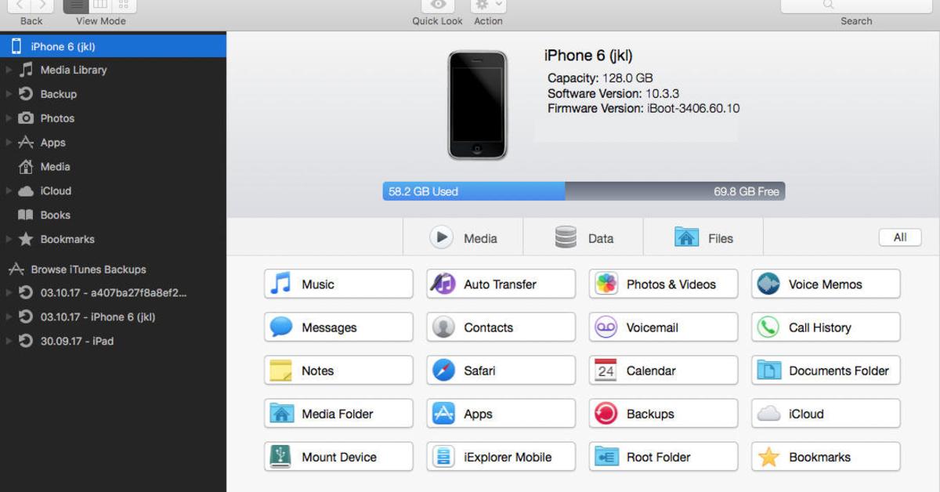
Task: Click the Photos camera icon in sidebar
Action: (26, 118)
